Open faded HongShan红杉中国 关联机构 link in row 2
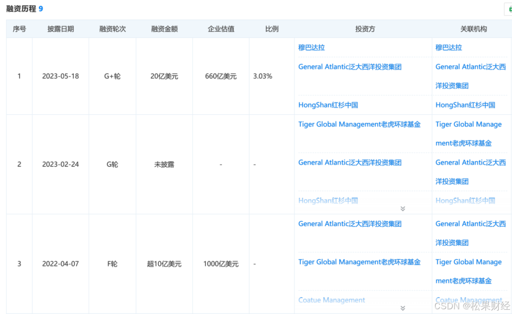The width and height of the screenshot is (512, 314). pos(466,201)
